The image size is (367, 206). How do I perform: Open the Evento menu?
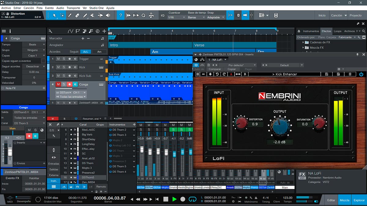(x=49, y=8)
